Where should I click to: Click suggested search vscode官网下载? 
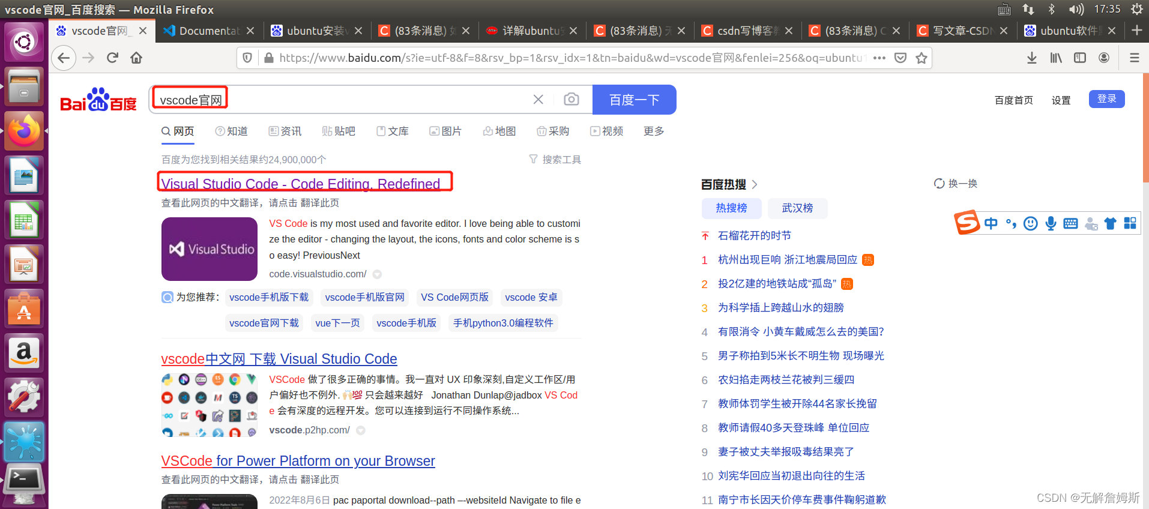click(264, 323)
